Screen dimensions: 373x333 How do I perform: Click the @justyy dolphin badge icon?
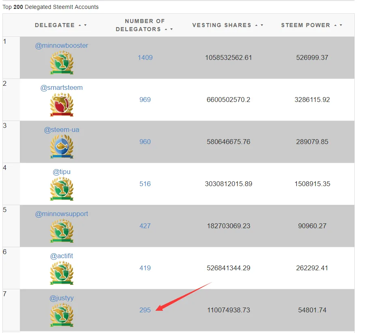[62, 315]
